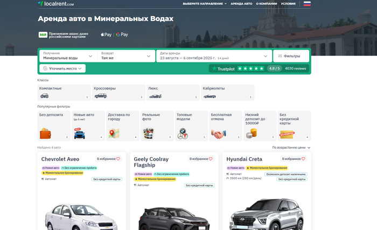Viewport: 377px width, 230px height.
Task: Click the localrent.com logo
Action: (x=56, y=4)
